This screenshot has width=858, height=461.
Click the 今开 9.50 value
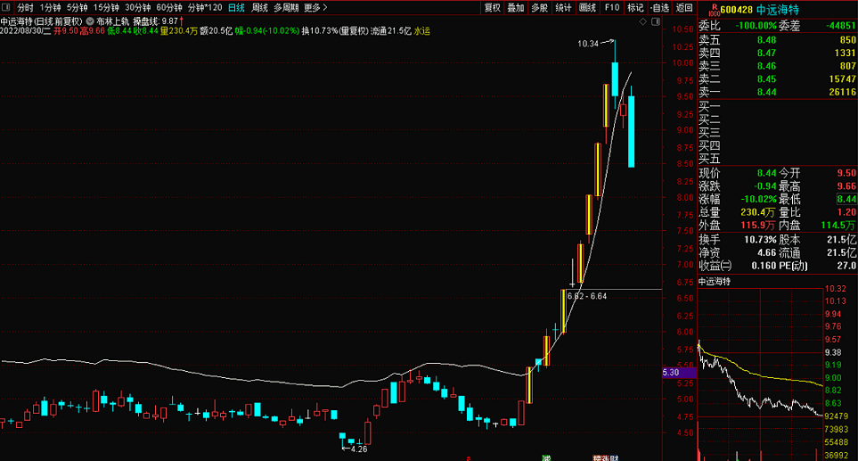click(x=846, y=173)
